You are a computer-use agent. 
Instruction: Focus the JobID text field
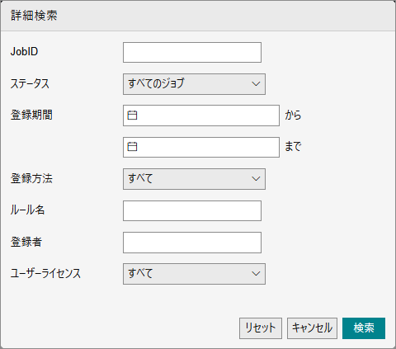click(x=192, y=52)
